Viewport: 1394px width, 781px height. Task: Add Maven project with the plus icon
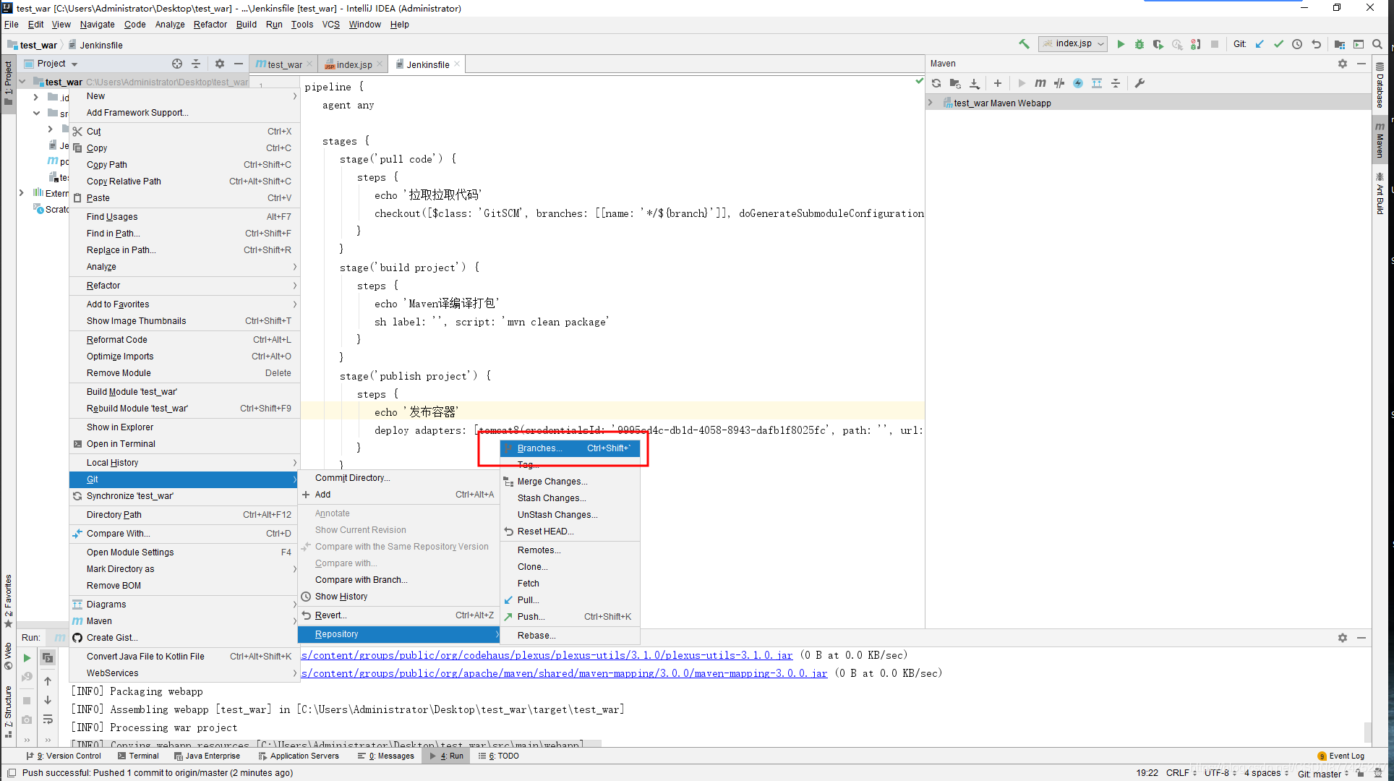998,83
